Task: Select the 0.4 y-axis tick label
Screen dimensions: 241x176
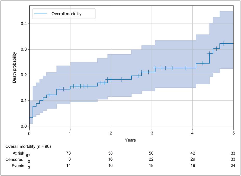Action: (24, 24)
